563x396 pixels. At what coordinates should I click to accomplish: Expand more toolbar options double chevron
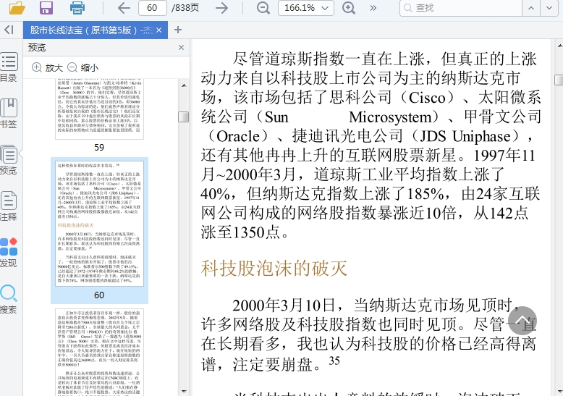pos(373,8)
